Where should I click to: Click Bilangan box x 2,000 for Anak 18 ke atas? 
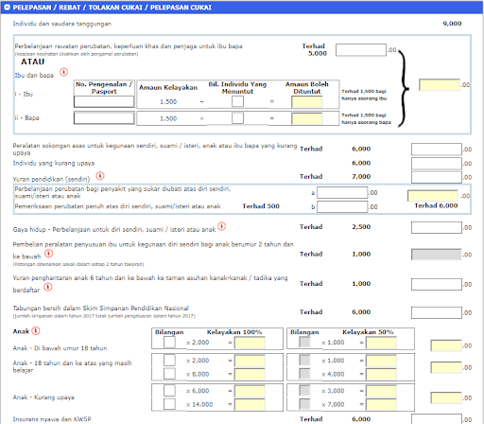pyautogui.click(x=169, y=360)
